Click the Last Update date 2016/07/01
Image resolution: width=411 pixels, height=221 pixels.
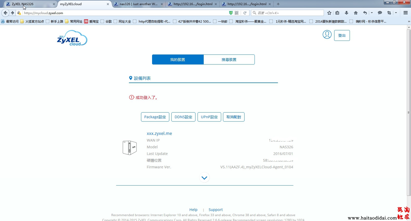pyautogui.click(x=283, y=154)
